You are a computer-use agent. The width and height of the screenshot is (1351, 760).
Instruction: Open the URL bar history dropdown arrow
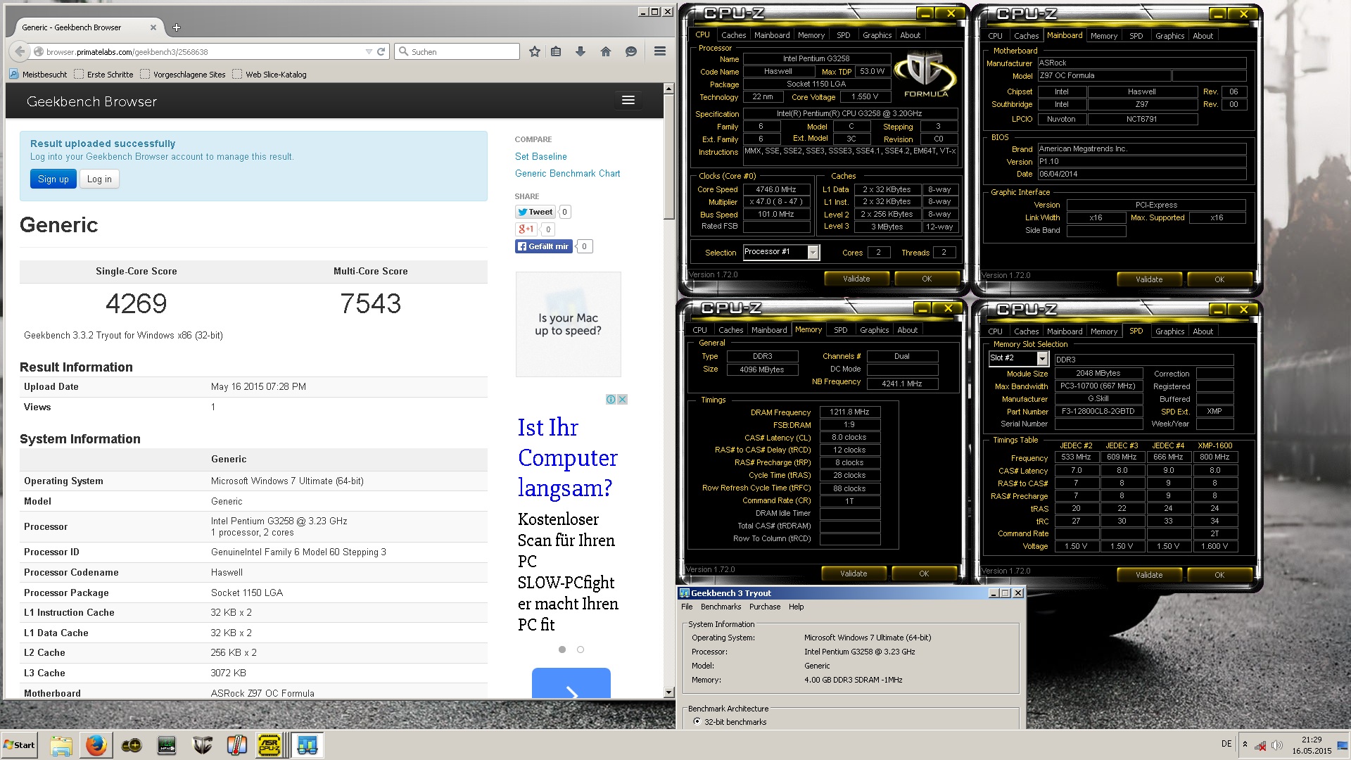[369, 51]
